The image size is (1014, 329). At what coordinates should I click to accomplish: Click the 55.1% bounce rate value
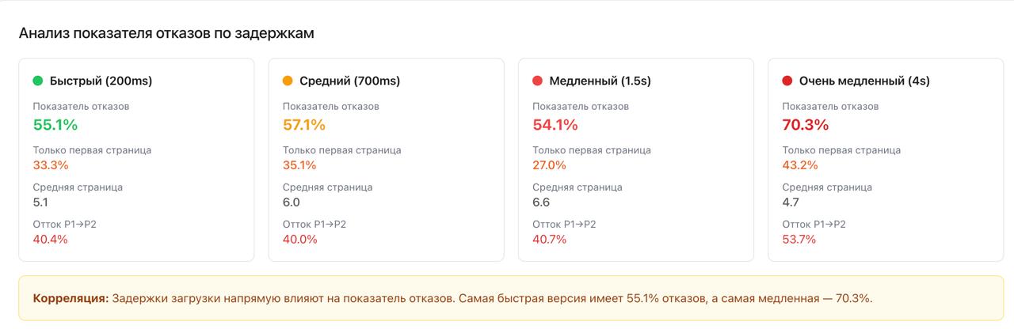pos(55,125)
